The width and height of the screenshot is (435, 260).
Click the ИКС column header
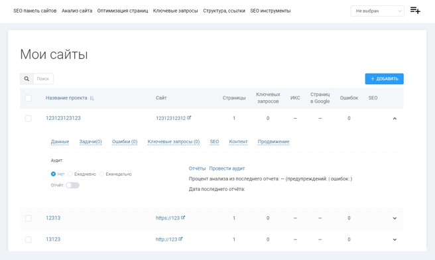[x=295, y=98]
